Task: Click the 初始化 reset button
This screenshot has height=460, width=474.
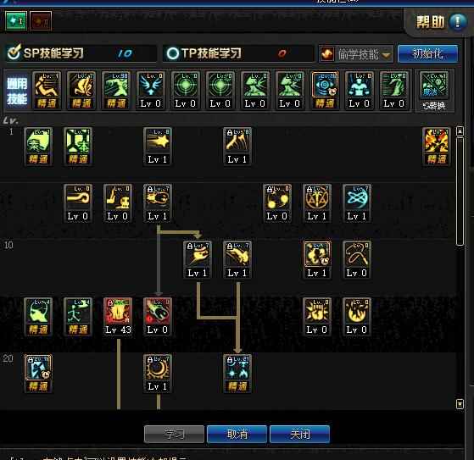Action: 427,54
